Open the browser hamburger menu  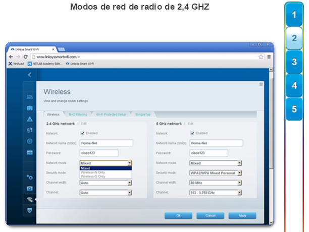269,56
